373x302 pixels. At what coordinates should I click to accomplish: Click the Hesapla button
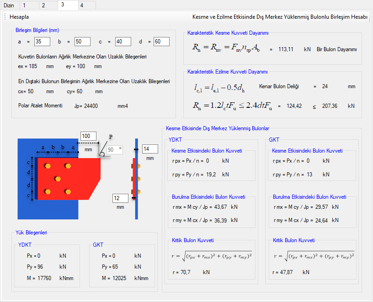click(19, 17)
